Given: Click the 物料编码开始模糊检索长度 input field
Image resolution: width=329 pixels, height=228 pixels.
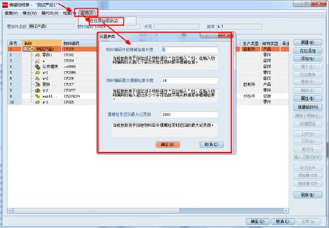Looking at the screenshot, I should click(x=189, y=50).
